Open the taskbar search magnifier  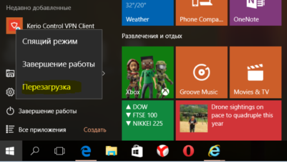pos(35,151)
